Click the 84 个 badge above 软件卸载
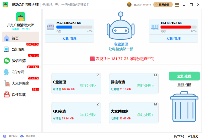Image resolution: width=202 pixels, height=140 pixels. tap(36, 89)
